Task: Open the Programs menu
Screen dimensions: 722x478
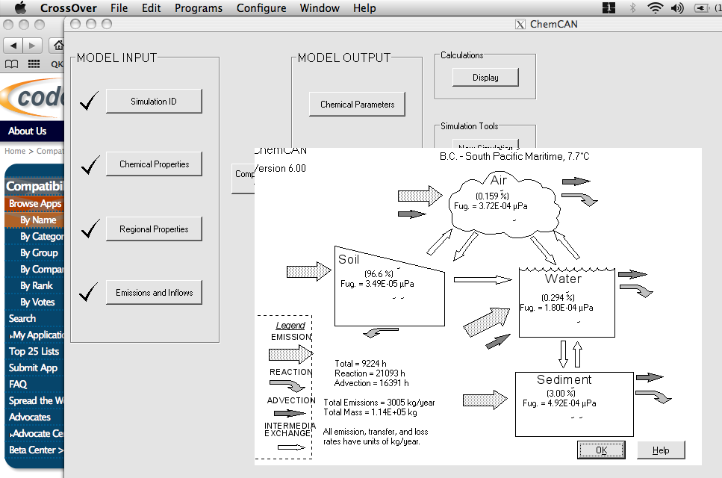Action: tap(199, 8)
